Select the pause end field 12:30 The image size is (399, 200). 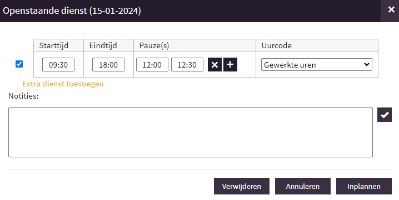[187, 65]
